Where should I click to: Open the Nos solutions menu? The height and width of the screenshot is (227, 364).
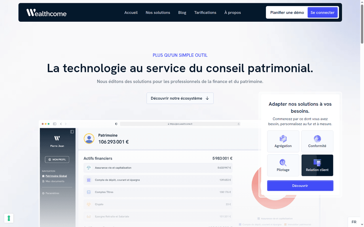point(158,12)
